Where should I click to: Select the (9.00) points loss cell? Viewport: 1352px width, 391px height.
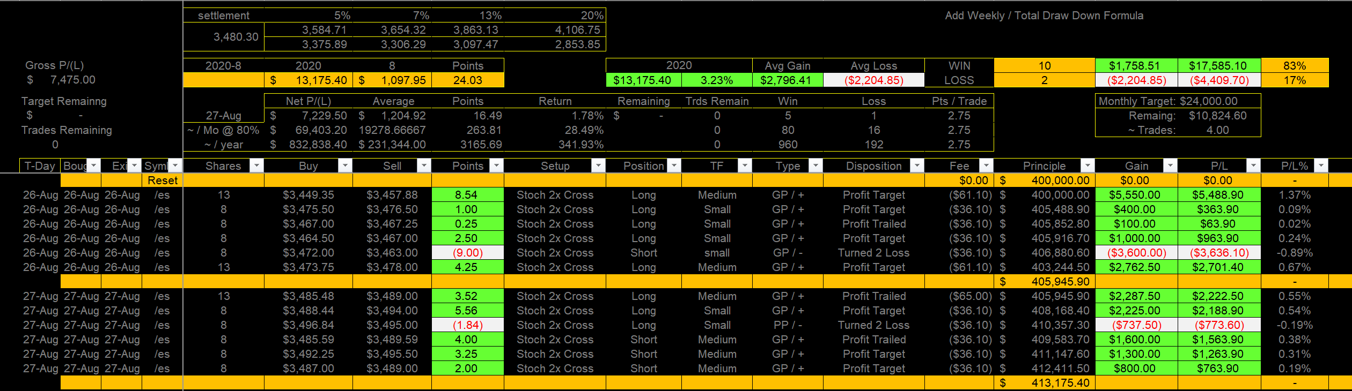click(468, 253)
